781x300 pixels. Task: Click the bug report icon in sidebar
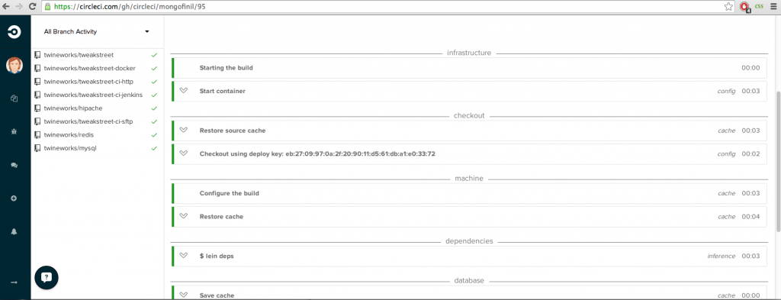[14, 131]
